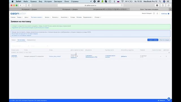This screenshot has width=181, height=102.
Task: Open the Safari Закладки menu
Action: pyautogui.click(x=58, y=1)
